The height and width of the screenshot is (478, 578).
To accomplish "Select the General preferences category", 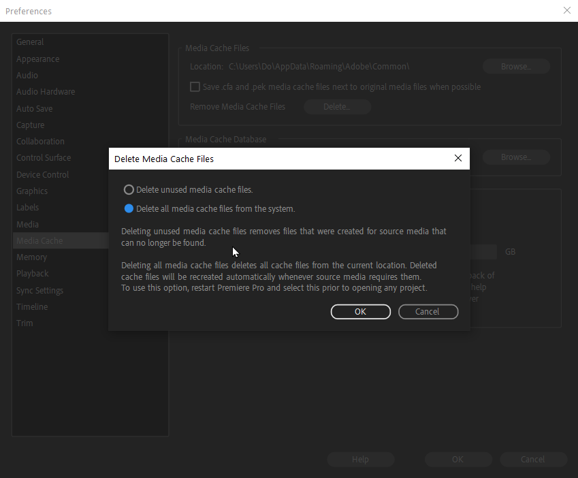I will [30, 42].
